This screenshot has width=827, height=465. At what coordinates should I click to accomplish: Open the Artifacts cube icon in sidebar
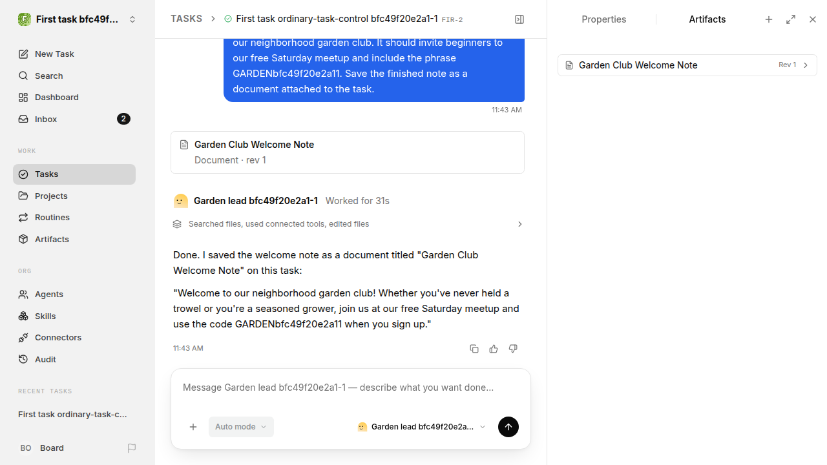pos(23,239)
